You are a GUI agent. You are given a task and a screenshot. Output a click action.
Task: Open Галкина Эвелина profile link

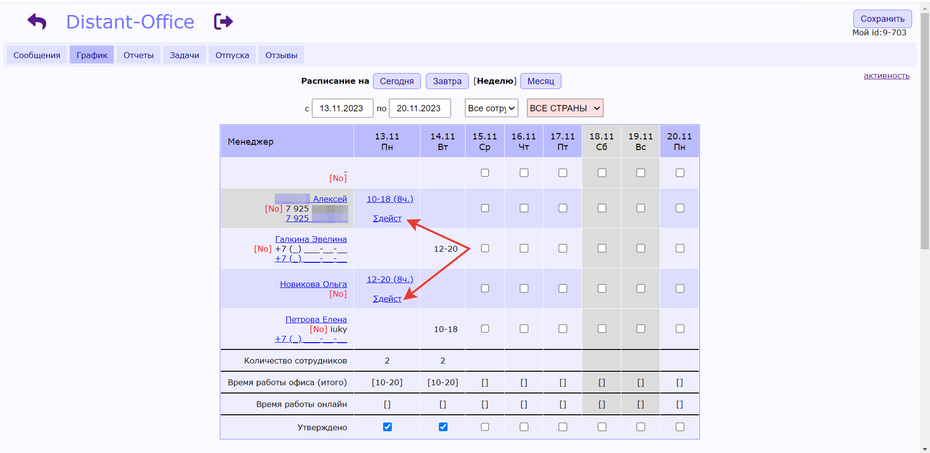311,239
